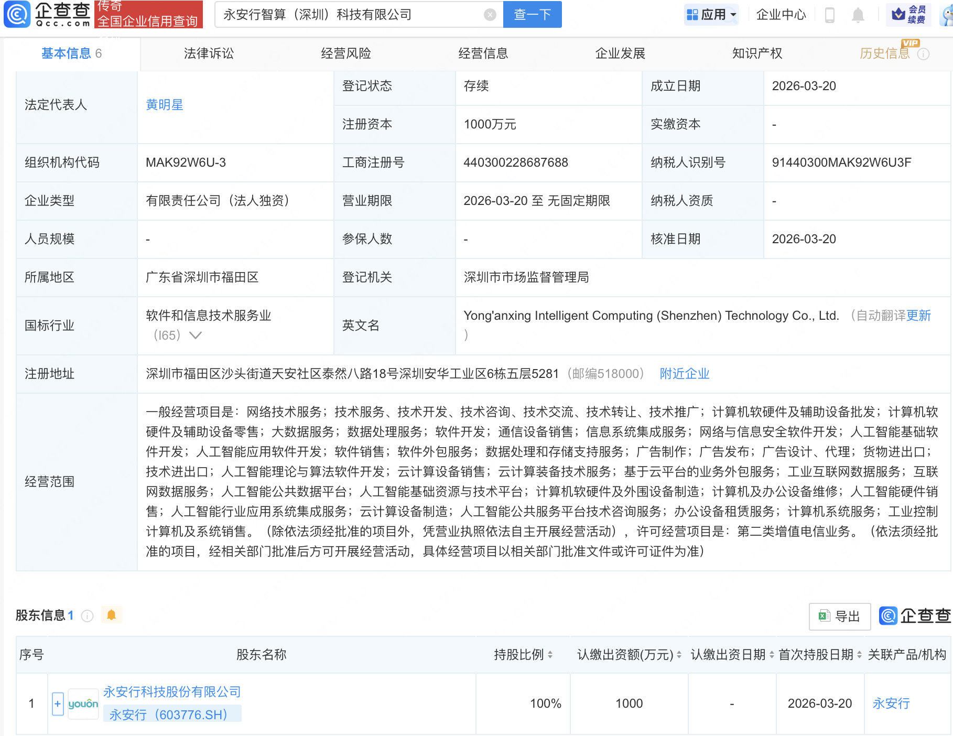Open the 应用 dropdown
The height and width of the screenshot is (736, 953).
[711, 14]
